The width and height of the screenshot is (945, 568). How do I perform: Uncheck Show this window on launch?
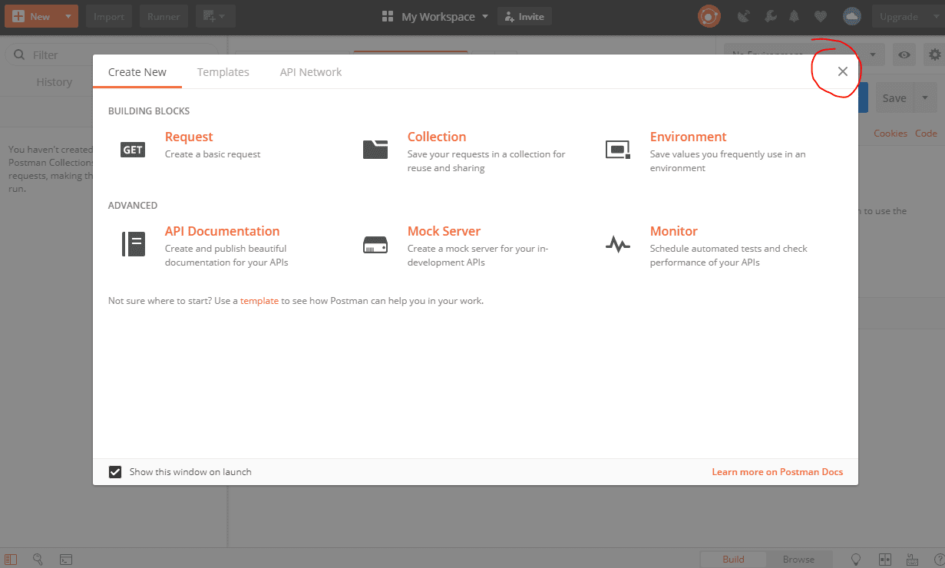115,472
